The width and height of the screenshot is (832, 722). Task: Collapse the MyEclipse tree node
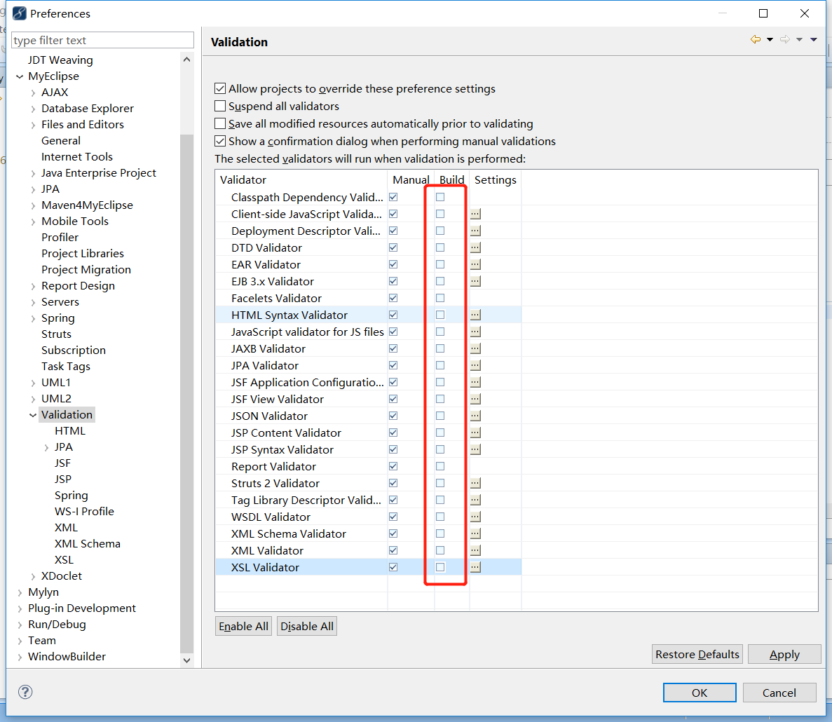pos(20,76)
